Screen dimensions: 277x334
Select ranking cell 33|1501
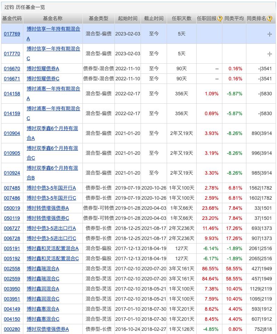click(263, 208)
